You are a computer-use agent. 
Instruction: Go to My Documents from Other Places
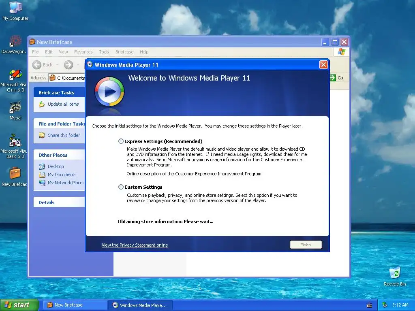tap(62, 175)
